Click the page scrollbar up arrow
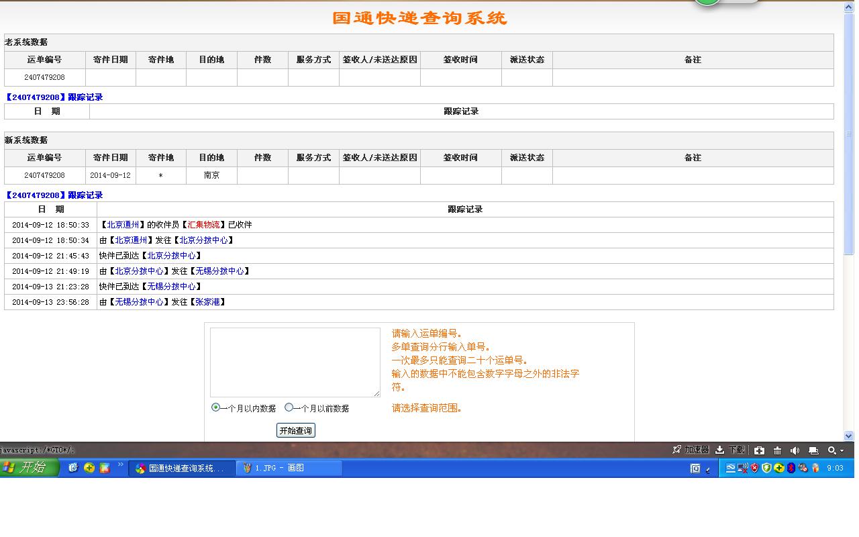859x537 pixels. tap(848, 7)
